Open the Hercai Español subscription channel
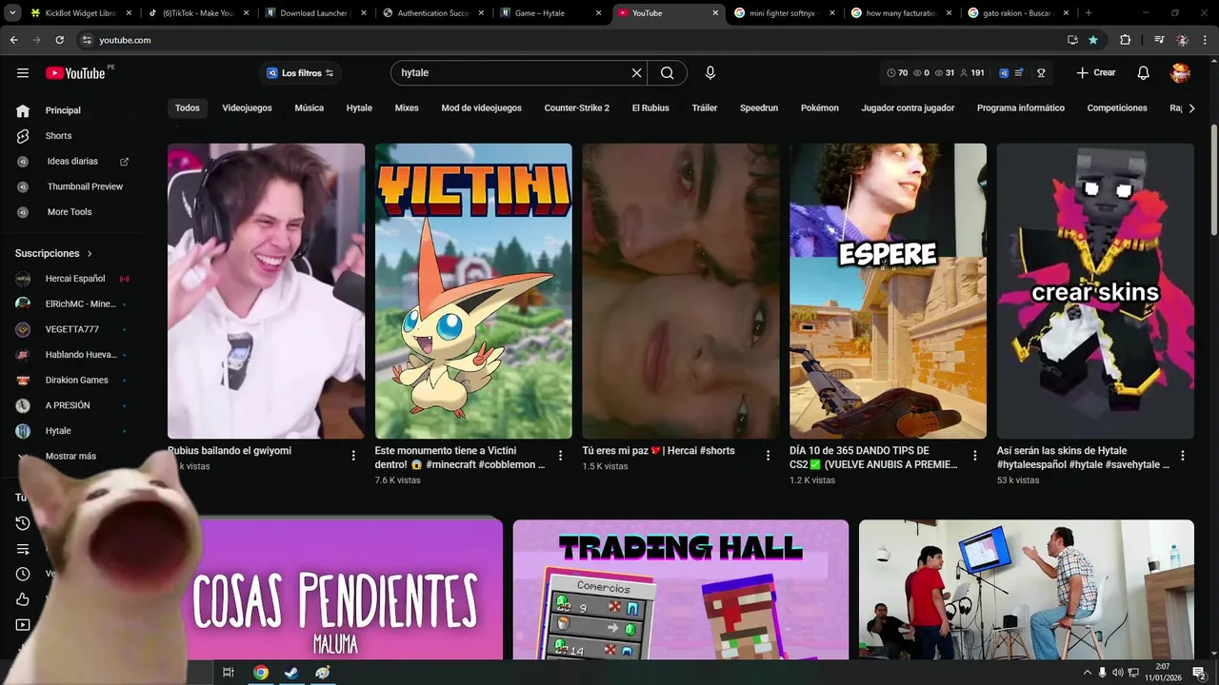The width and height of the screenshot is (1219, 685). click(x=74, y=279)
